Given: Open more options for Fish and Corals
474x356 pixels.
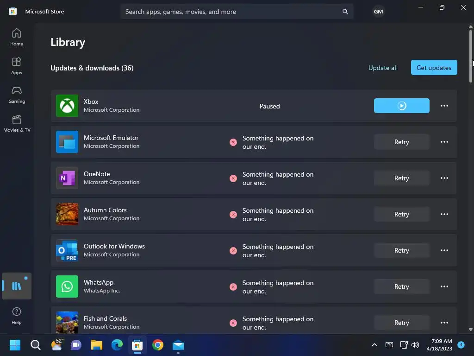Looking at the screenshot, I should [444, 323].
